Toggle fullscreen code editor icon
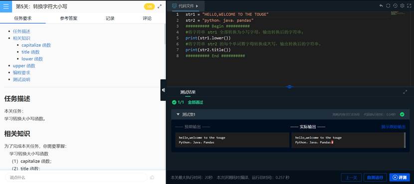 (409, 6)
